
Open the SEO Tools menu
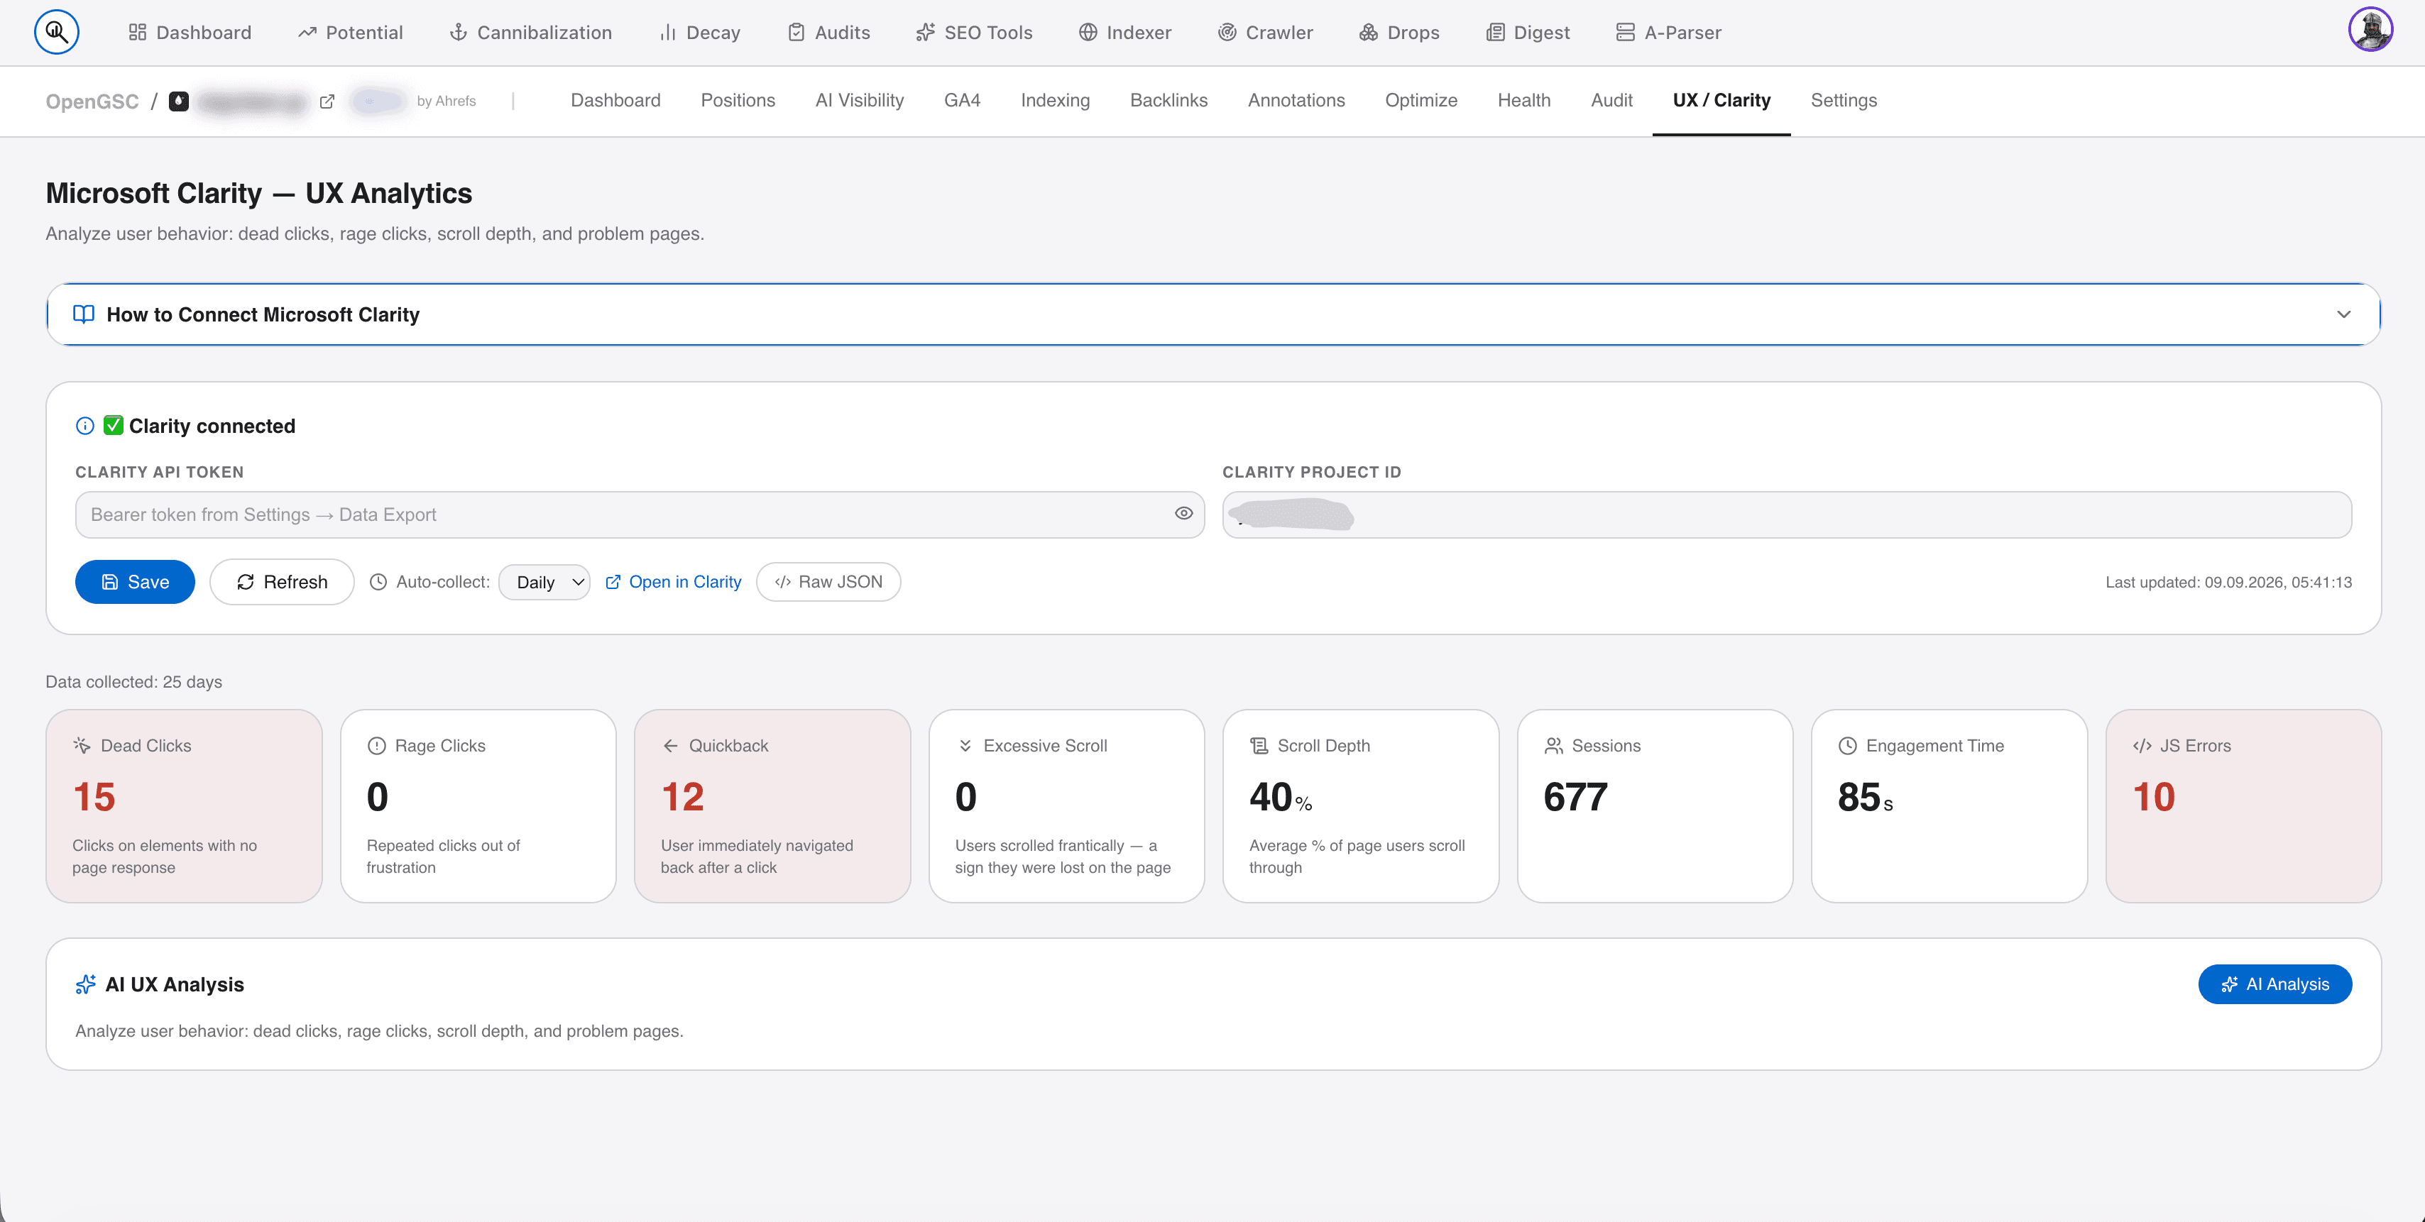point(974,33)
